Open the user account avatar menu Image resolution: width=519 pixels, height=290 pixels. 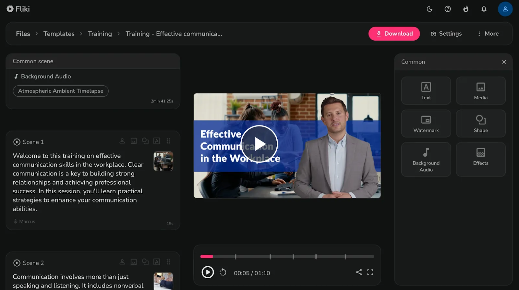pos(505,9)
